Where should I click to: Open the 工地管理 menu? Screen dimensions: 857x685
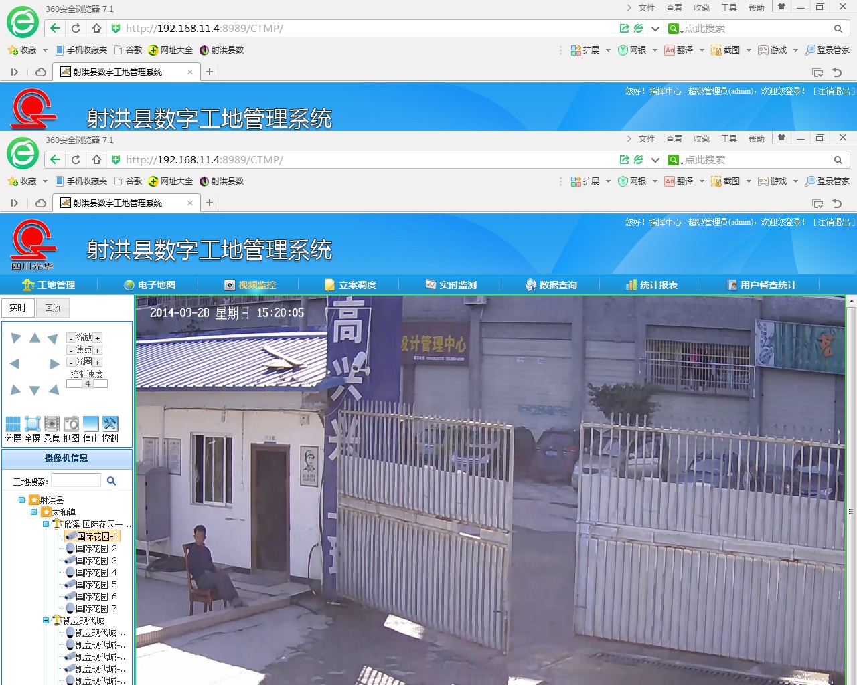49,285
